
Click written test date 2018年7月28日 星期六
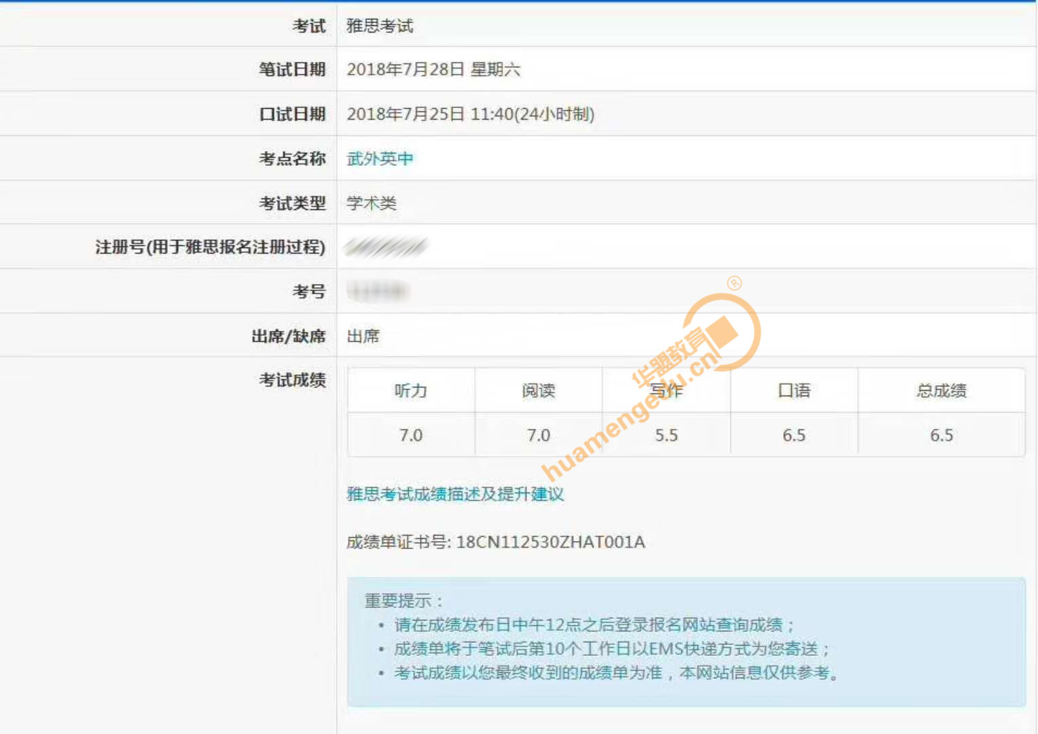[x=433, y=69]
